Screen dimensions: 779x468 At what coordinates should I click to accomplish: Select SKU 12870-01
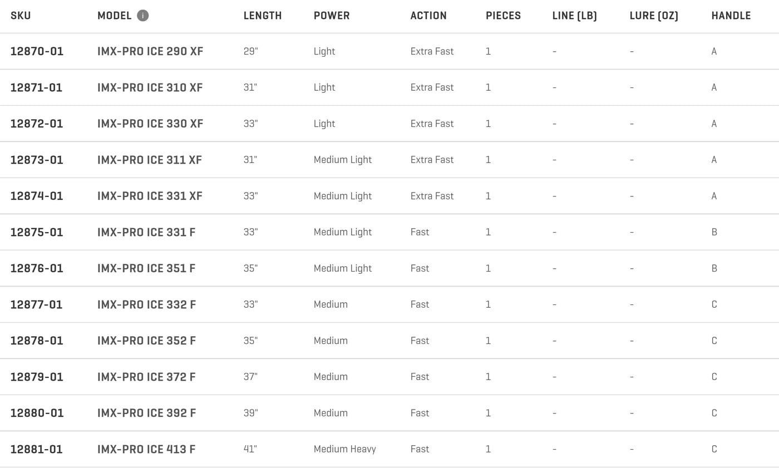[37, 51]
